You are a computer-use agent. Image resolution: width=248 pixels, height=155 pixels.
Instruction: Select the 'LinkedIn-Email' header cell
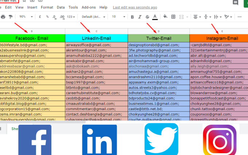97,38
